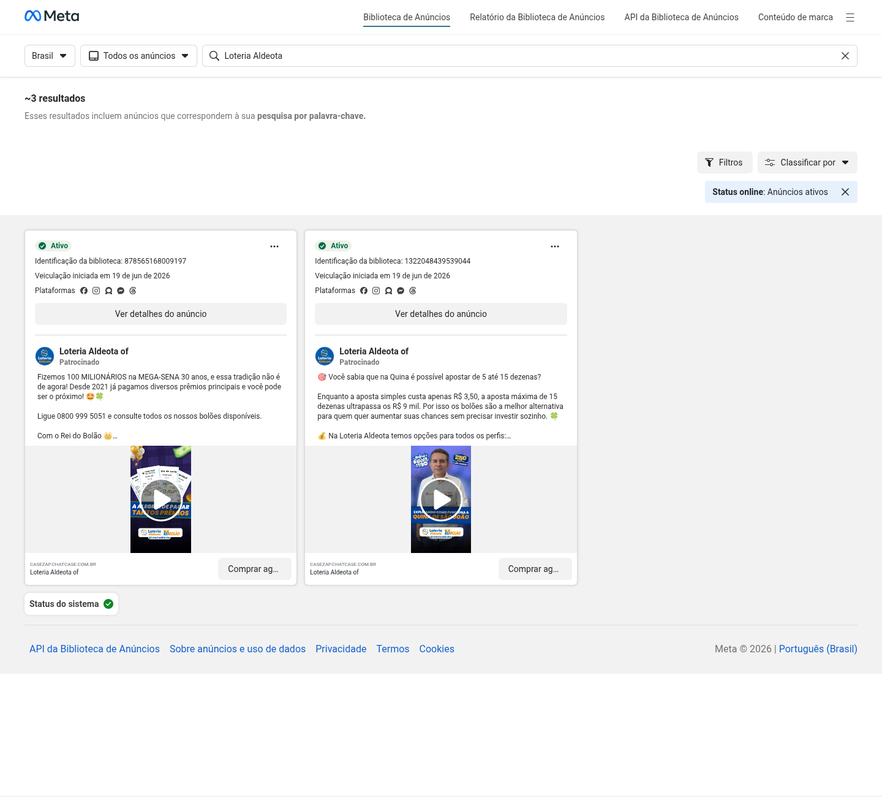Click the Ativo badge on ad 878565168009197
The image size is (882, 797).
tap(53, 246)
